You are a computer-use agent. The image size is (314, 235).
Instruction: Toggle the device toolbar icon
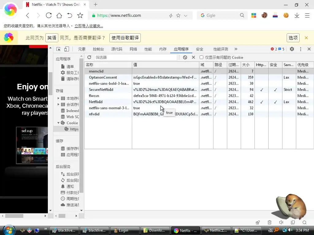tap(67, 49)
